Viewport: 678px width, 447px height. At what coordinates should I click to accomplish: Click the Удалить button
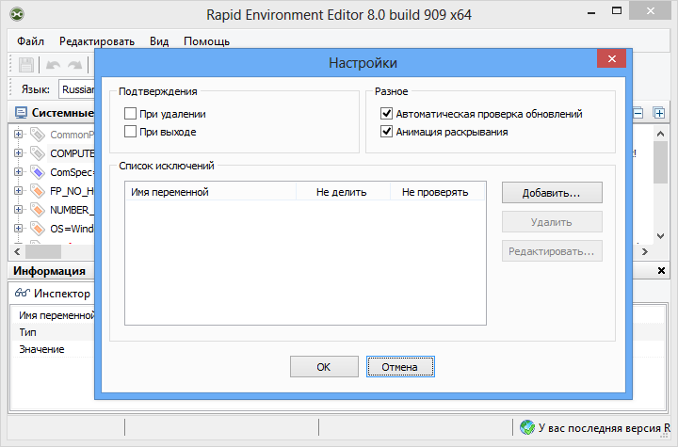(x=552, y=222)
